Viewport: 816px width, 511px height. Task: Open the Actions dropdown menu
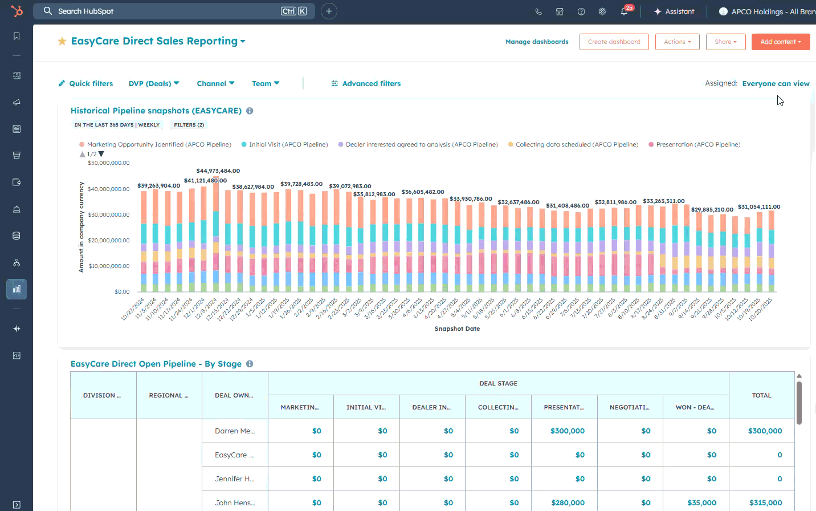(x=677, y=42)
